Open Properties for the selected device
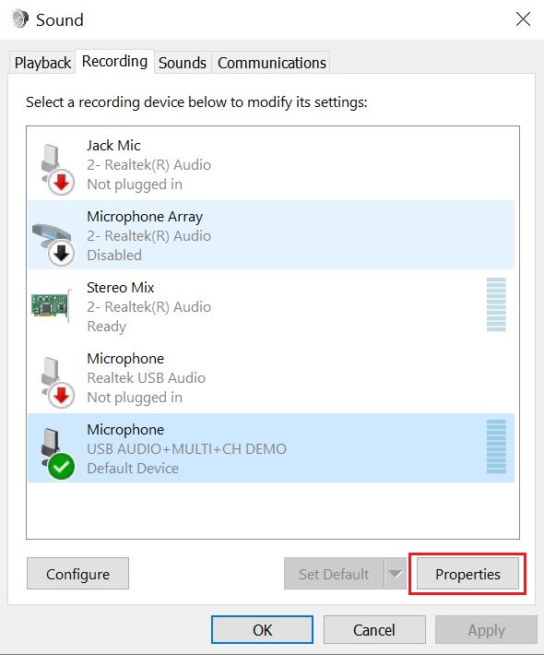544x655 pixels. tap(467, 574)
